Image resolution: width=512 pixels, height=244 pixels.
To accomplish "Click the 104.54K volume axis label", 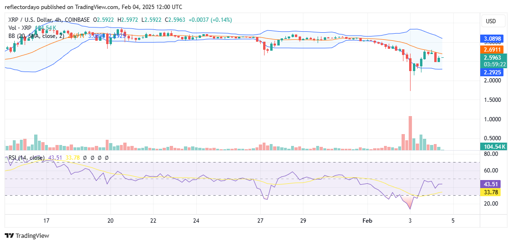I will click(494, 147).
